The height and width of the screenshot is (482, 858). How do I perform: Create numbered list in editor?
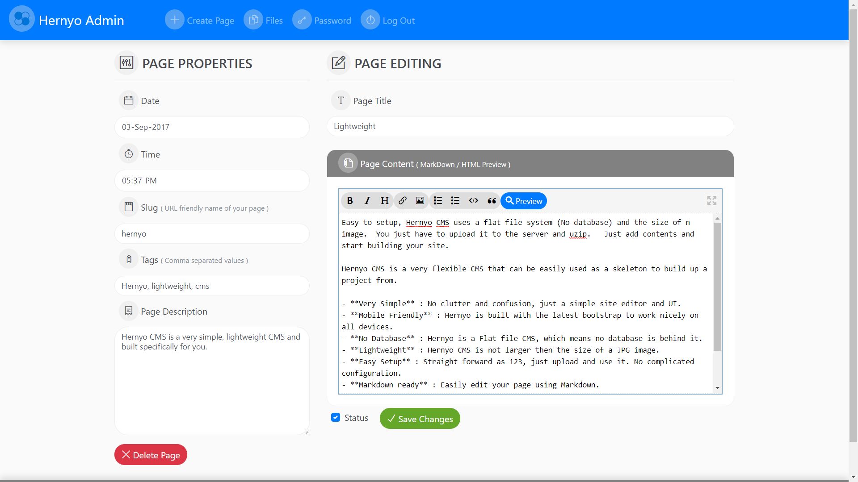point(438,201)
